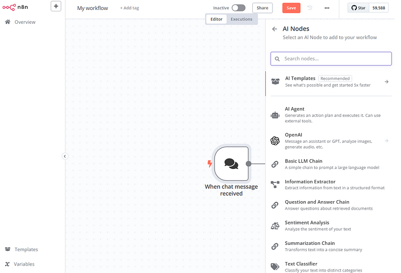Viewport: 401px width, 273px height.
Task: Go back from AI Nodes panel
Action: point(275,29)
